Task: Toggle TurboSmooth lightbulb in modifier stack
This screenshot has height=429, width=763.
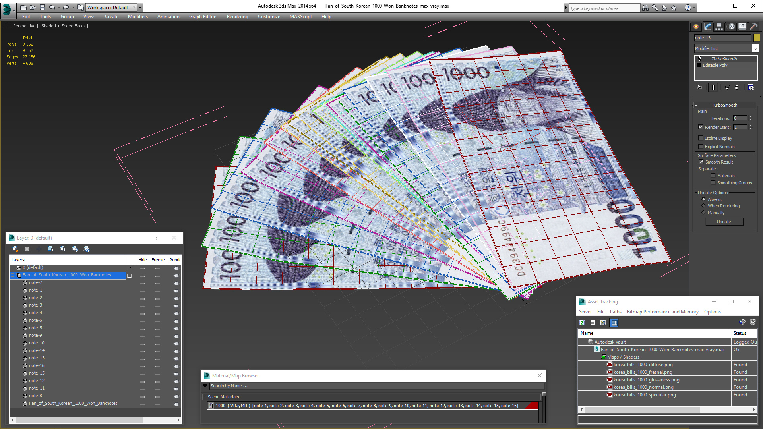Action: click(x=700, y=59)
